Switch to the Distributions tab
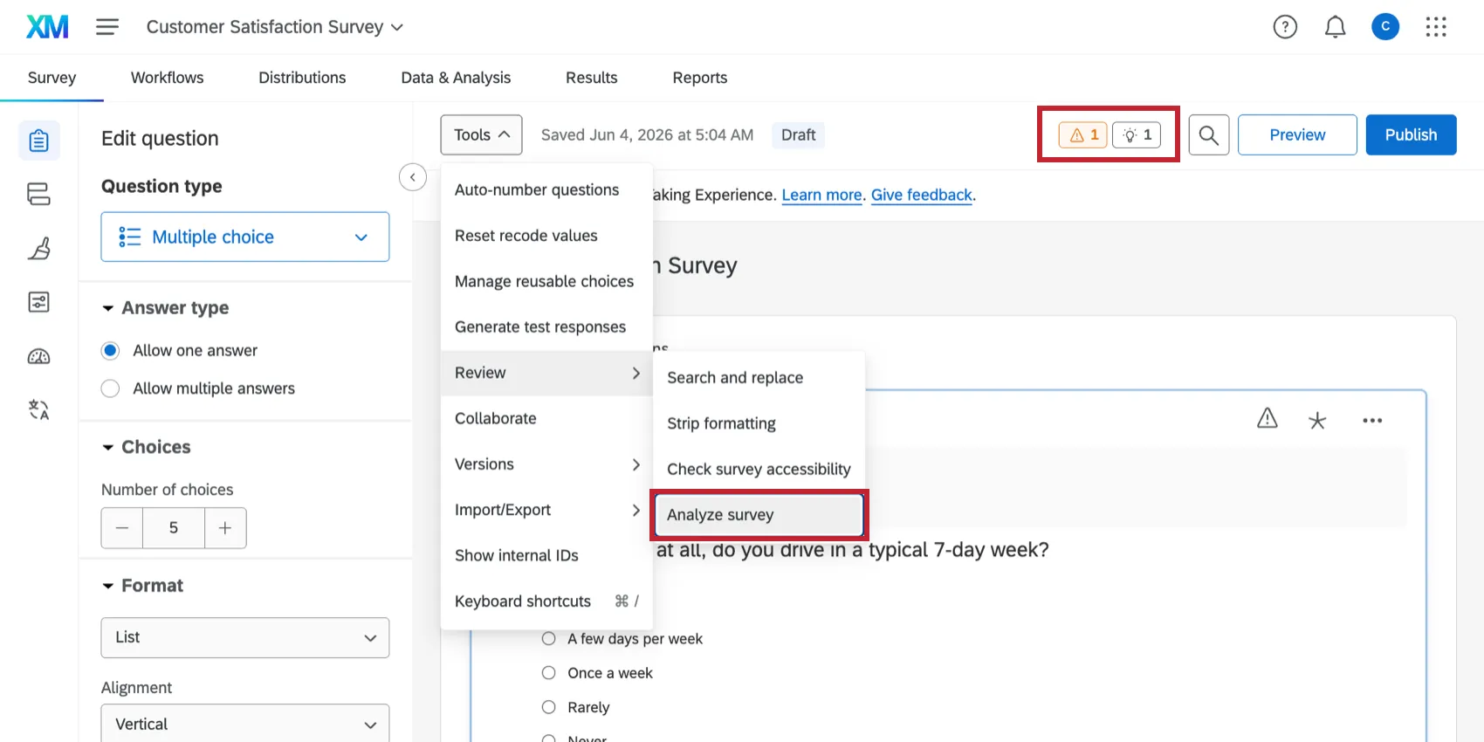Screen dimensions: 1484x742 (302, 78)
